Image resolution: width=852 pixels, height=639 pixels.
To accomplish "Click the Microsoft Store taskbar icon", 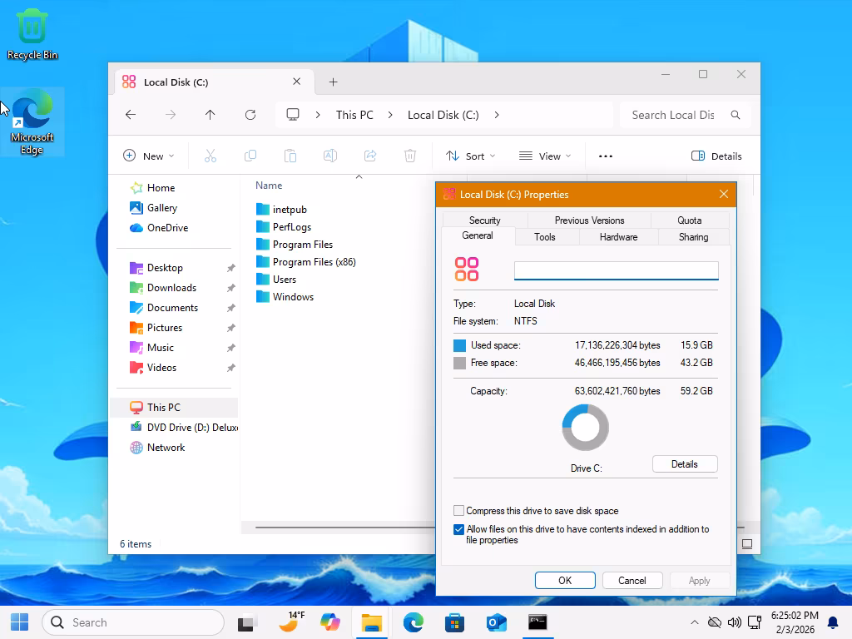I will point(454,622).
